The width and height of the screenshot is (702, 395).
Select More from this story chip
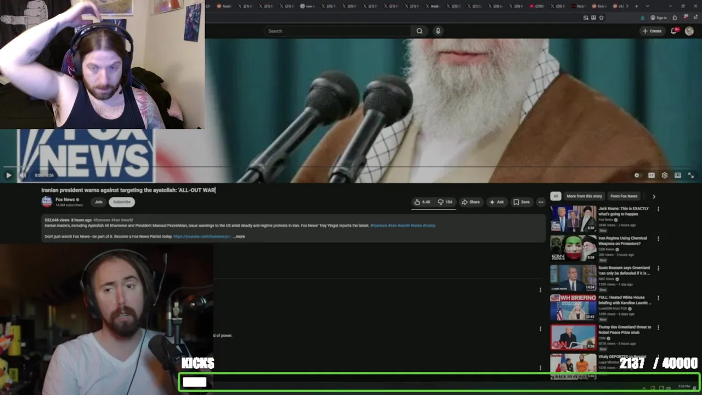pyautogui.click(x=584, y=196)
